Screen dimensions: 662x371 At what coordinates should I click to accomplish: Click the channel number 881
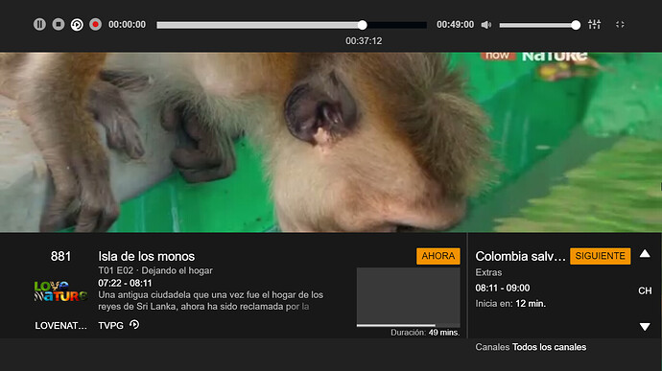coord(60,256)
